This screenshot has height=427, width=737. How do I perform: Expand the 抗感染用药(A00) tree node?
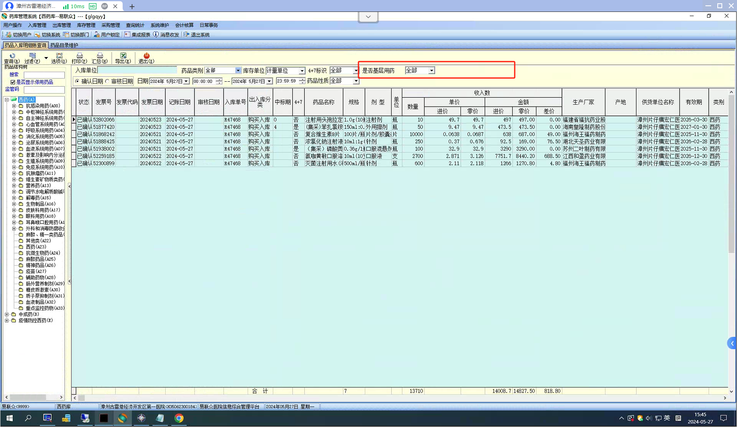point(14,106)
